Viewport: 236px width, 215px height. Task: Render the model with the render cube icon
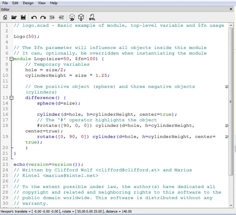[81, 17]
